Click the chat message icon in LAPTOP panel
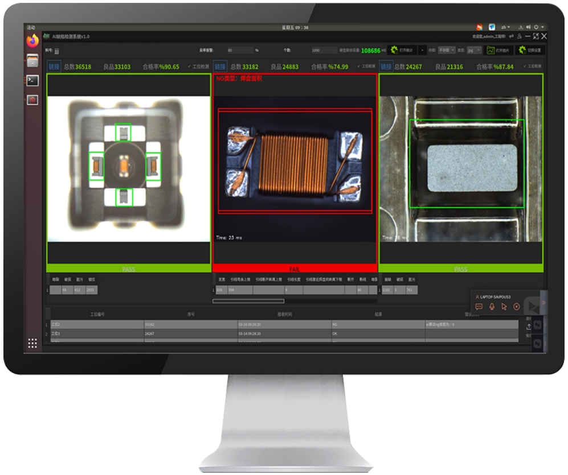Image resolution: width=568 pixels, height=475 pixels. click(x=479, y=307)
